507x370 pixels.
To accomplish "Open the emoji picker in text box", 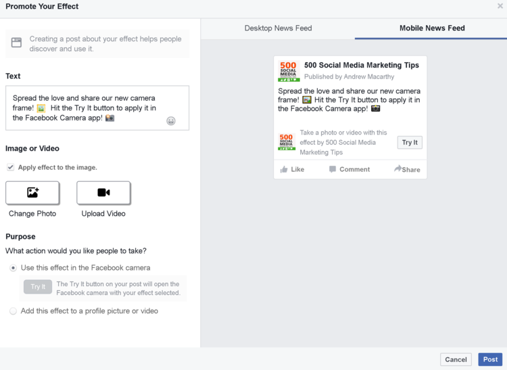I will point(171,121).
